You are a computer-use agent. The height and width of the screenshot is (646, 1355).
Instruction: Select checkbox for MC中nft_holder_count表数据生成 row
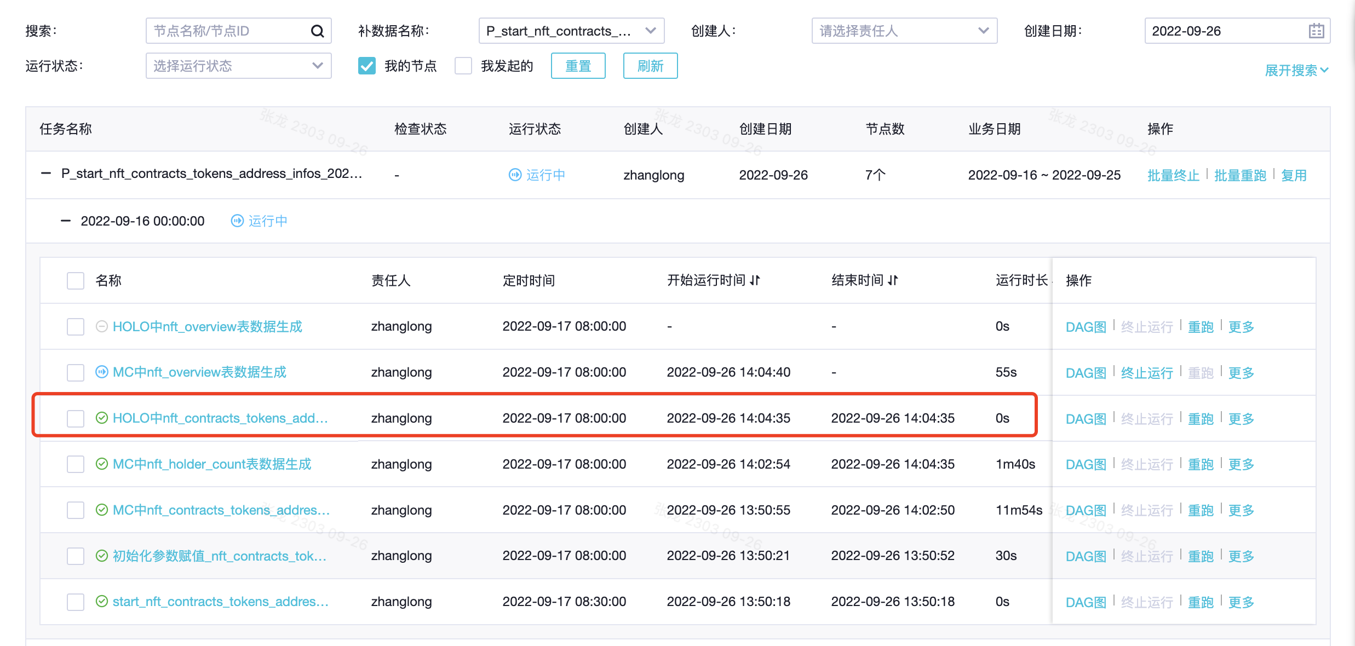click(x=76, y=464)
